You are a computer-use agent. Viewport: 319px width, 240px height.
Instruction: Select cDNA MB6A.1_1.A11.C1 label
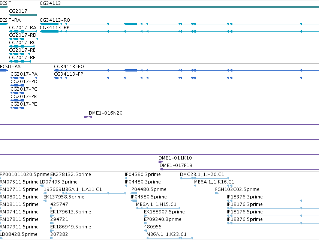click(x=82, y=189)
